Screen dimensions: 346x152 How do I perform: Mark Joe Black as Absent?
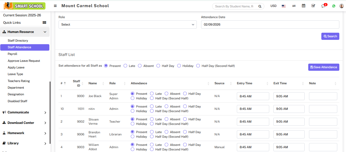[166, 94]
